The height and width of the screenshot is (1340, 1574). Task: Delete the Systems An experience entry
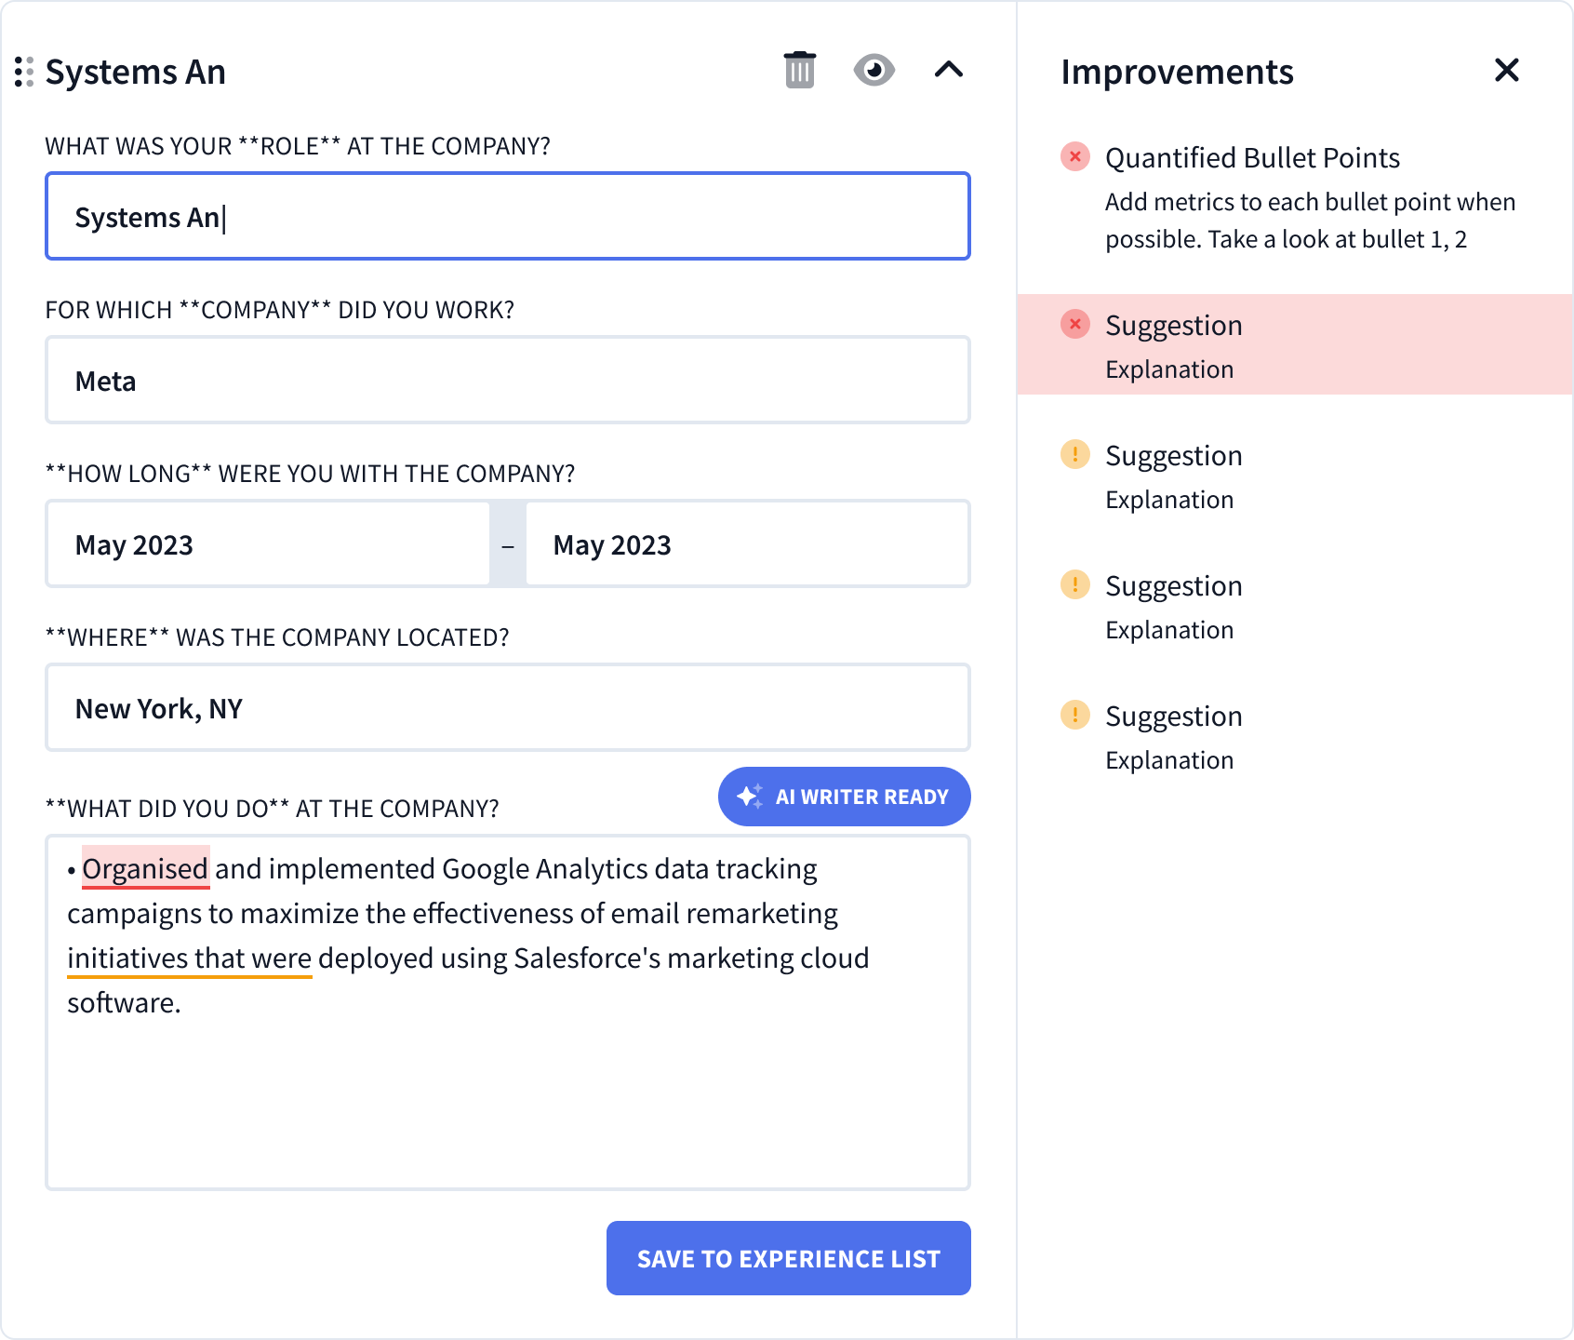tap(798, 70)
